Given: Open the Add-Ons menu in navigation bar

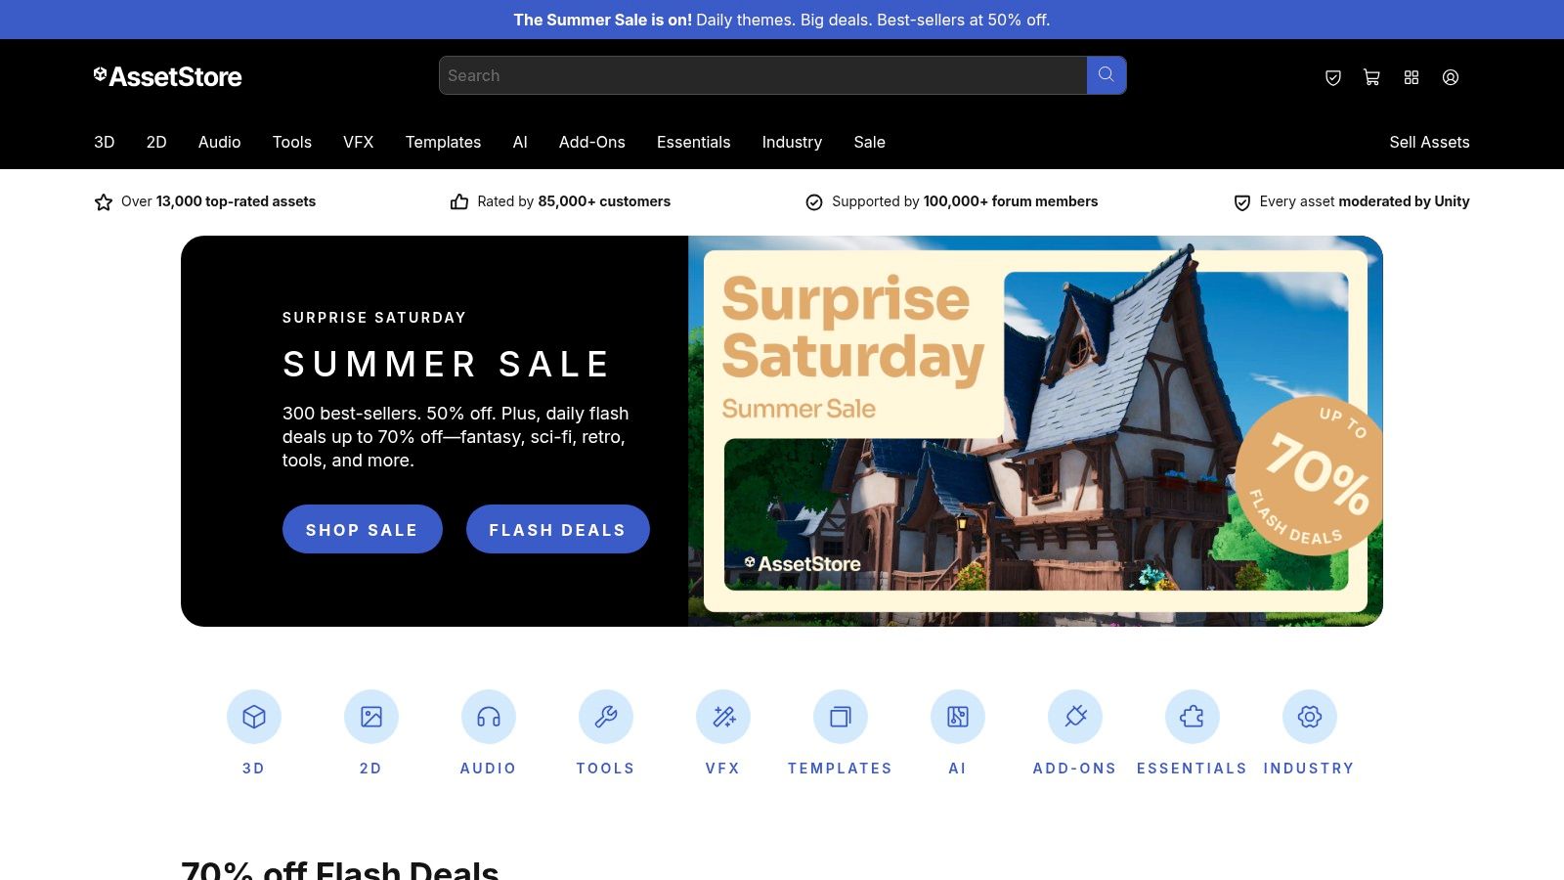Looking at the screenshot, I should pos(592,142).
